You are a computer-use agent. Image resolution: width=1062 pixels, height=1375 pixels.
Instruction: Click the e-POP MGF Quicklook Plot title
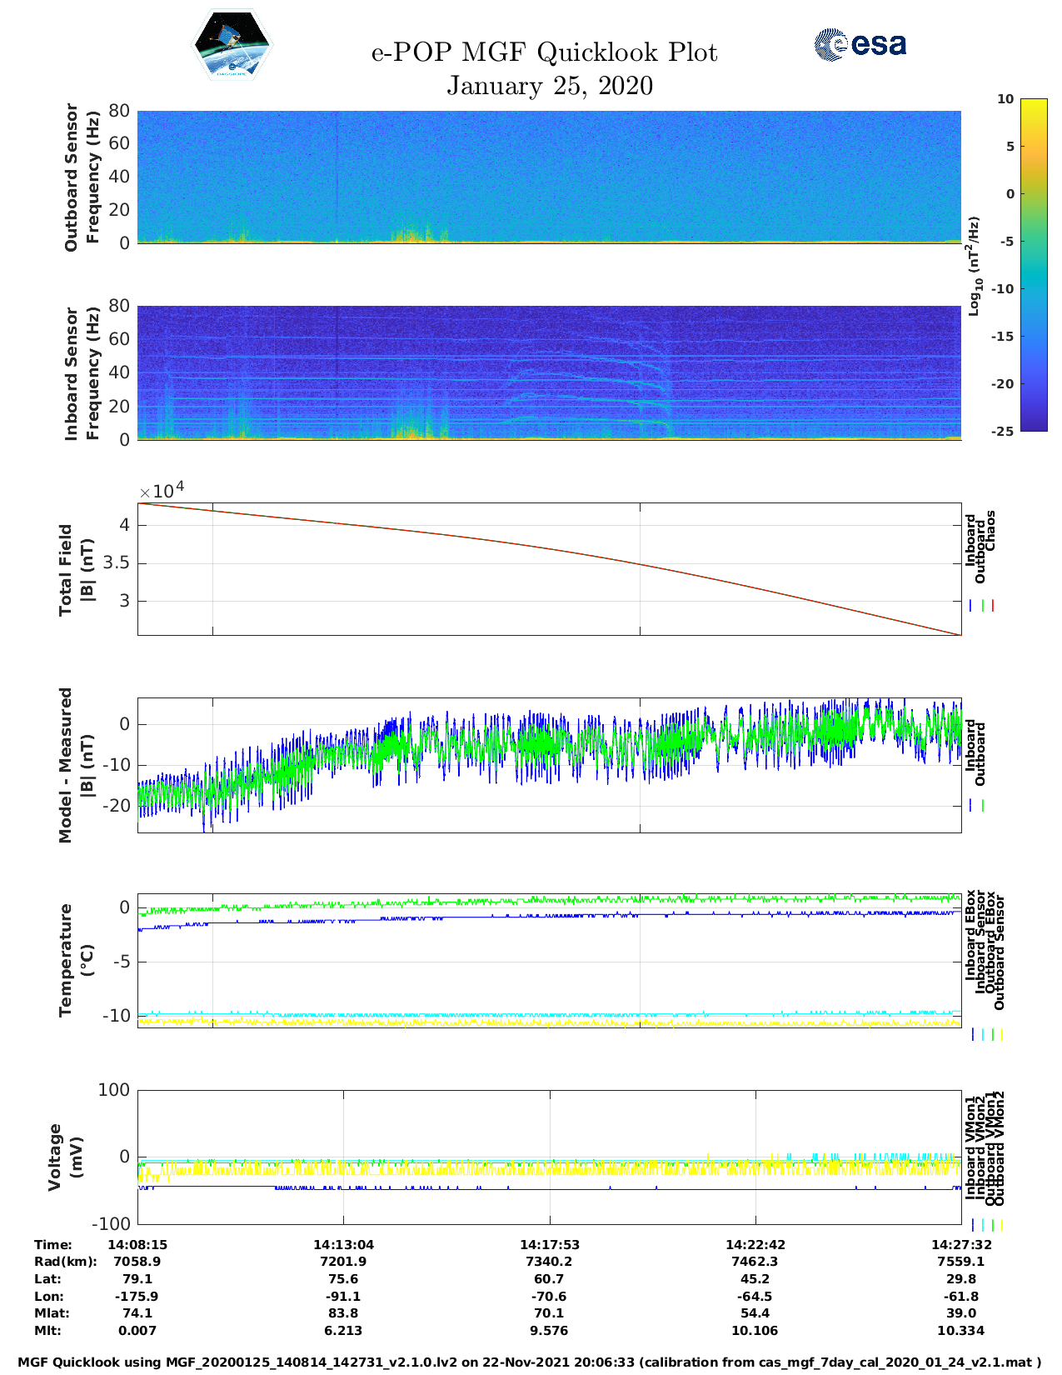point(544,52)
